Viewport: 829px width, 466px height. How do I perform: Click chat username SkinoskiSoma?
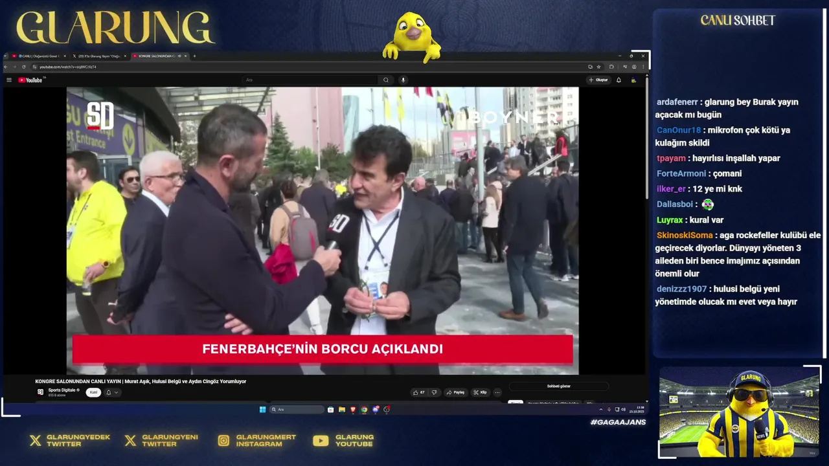[x=685, y=236]
